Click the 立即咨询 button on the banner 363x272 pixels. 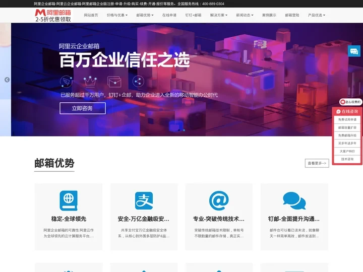click(83, 108)
